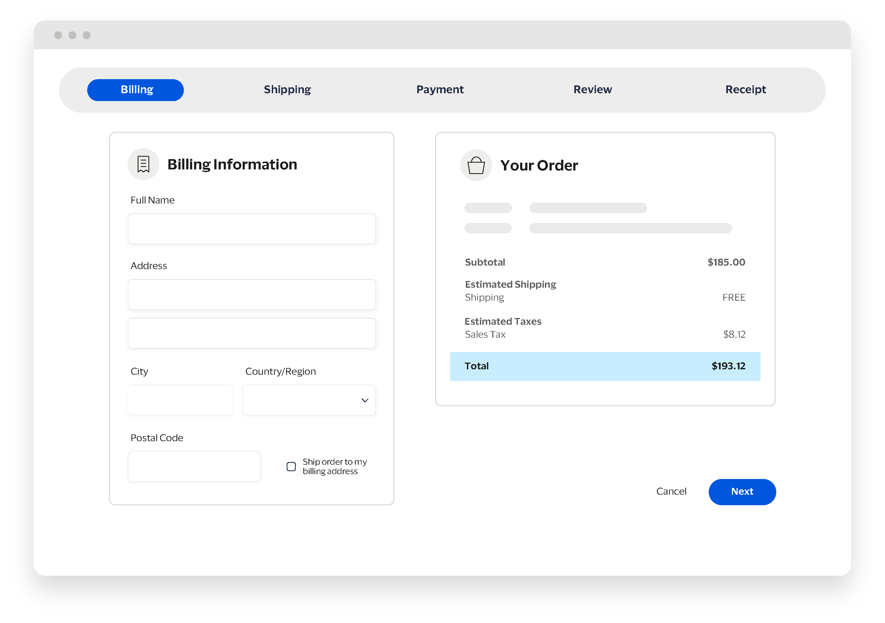Click the first window control dot
885x623 pixels.
pyautogui.click(x=58, y=35)
